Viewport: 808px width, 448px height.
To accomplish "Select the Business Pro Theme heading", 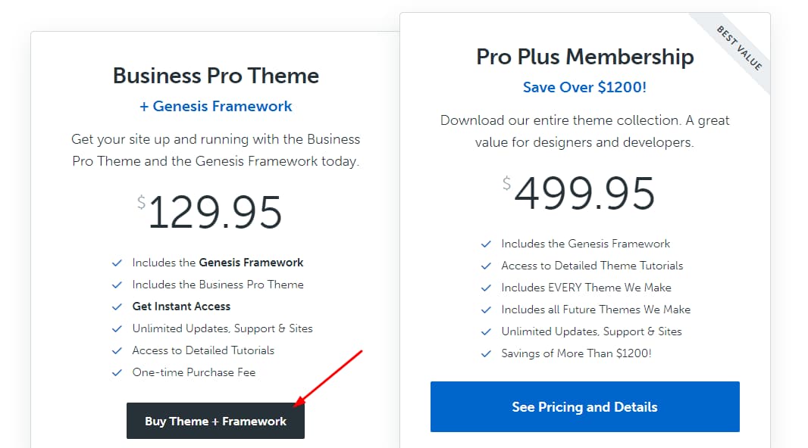I will pos(215,76).
